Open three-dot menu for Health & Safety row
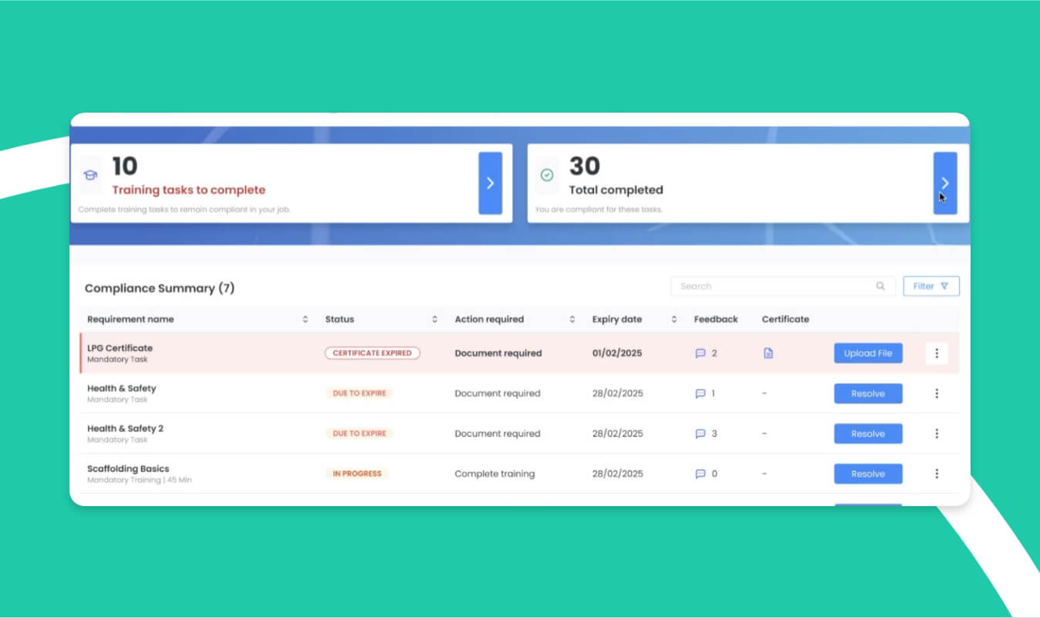The image size is (1040, 618). (x=937, y=393)
